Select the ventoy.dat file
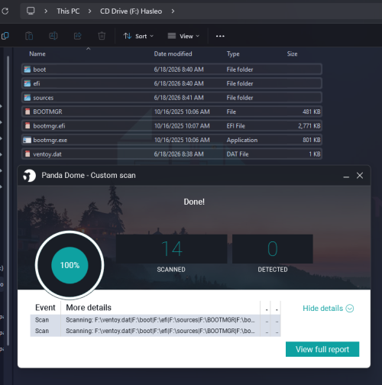The width and height of the screenshot is (382, 385). point(172,154)
